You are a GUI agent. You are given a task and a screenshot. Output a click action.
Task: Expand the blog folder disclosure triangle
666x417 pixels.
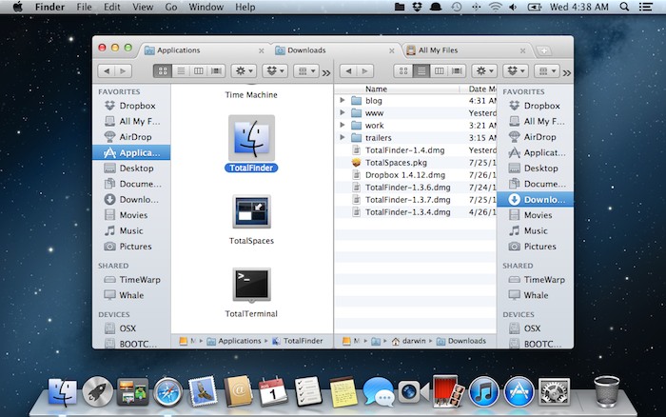click(x=342, y=101)
